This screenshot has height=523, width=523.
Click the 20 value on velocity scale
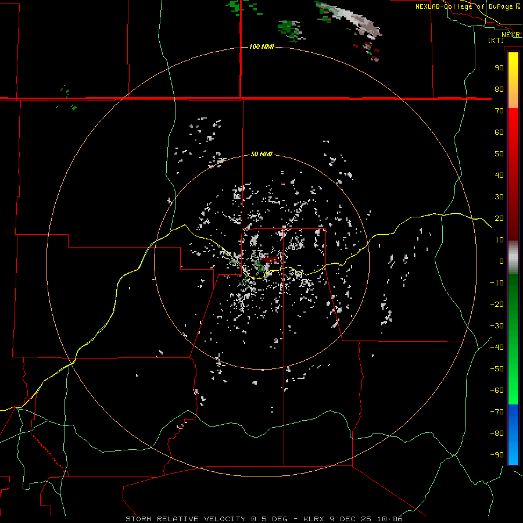click(499, 218)
